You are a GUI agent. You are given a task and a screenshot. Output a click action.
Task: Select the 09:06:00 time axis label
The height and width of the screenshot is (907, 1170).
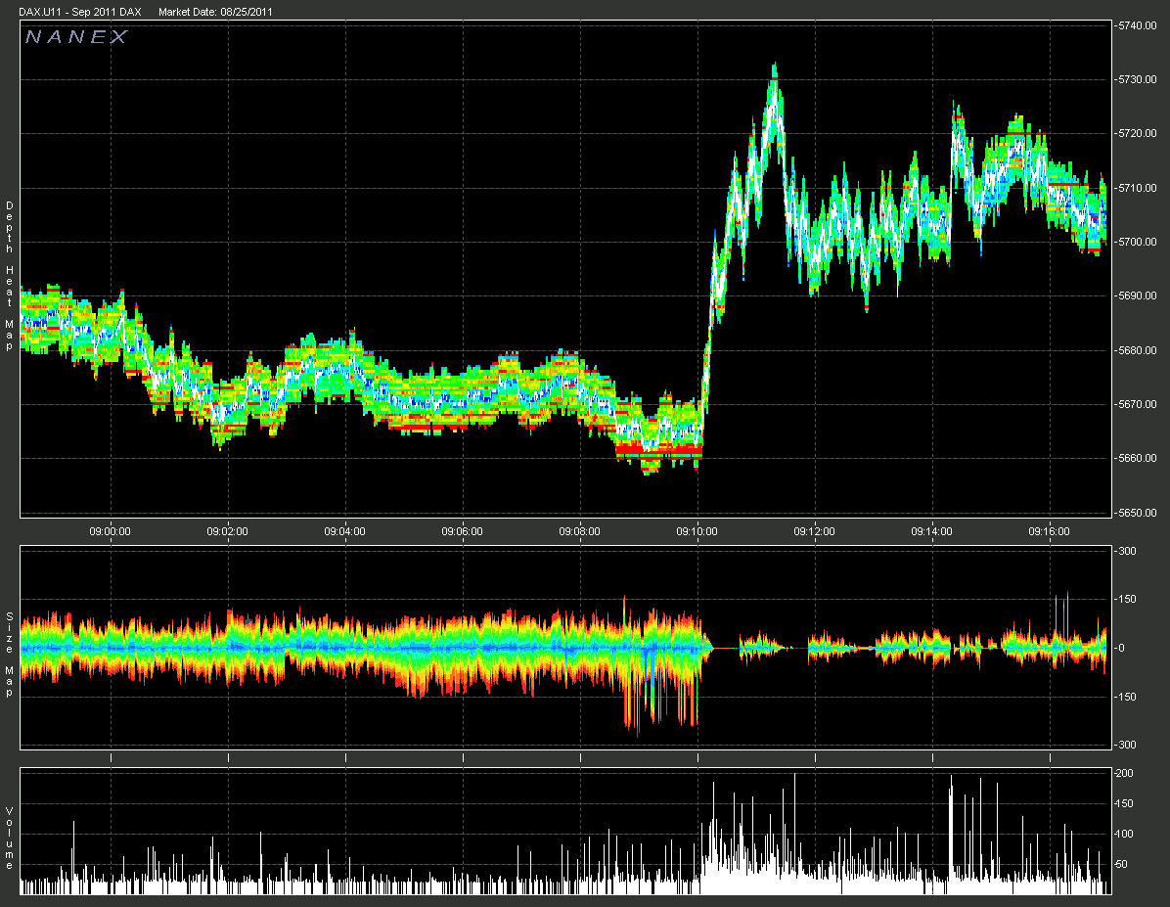click(463, 530)
